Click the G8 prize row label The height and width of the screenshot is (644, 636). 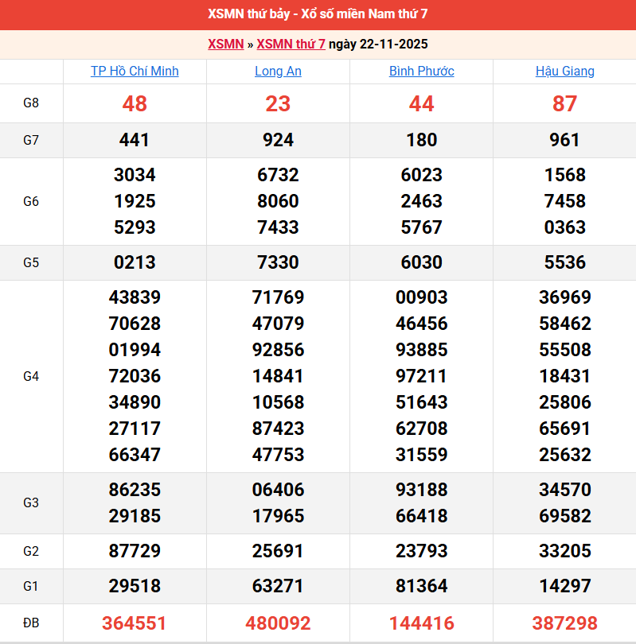tap(31, 103)
